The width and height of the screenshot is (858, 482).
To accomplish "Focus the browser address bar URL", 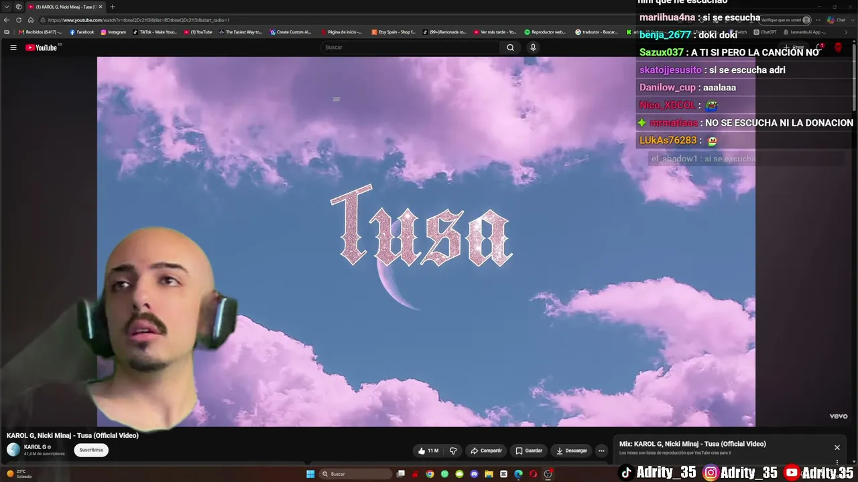I will [139, 20].
